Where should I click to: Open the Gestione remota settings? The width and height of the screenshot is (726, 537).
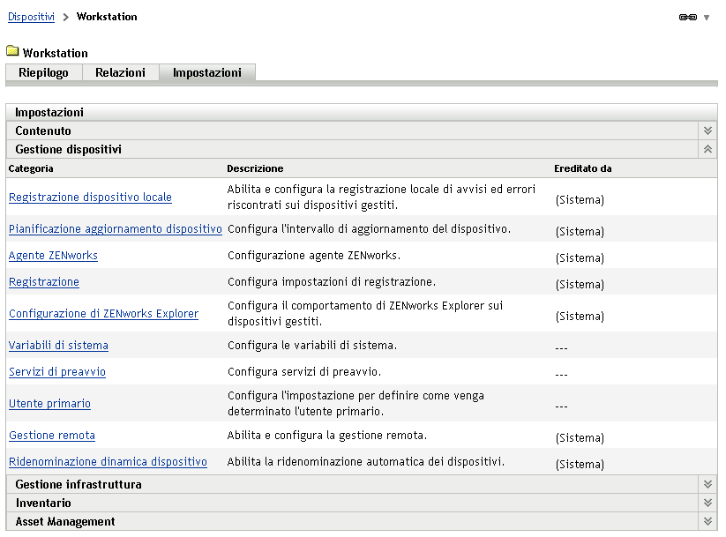(51, 436)
